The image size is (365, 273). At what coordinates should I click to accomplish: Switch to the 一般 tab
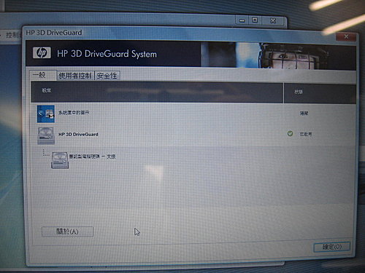pos(43,75)
